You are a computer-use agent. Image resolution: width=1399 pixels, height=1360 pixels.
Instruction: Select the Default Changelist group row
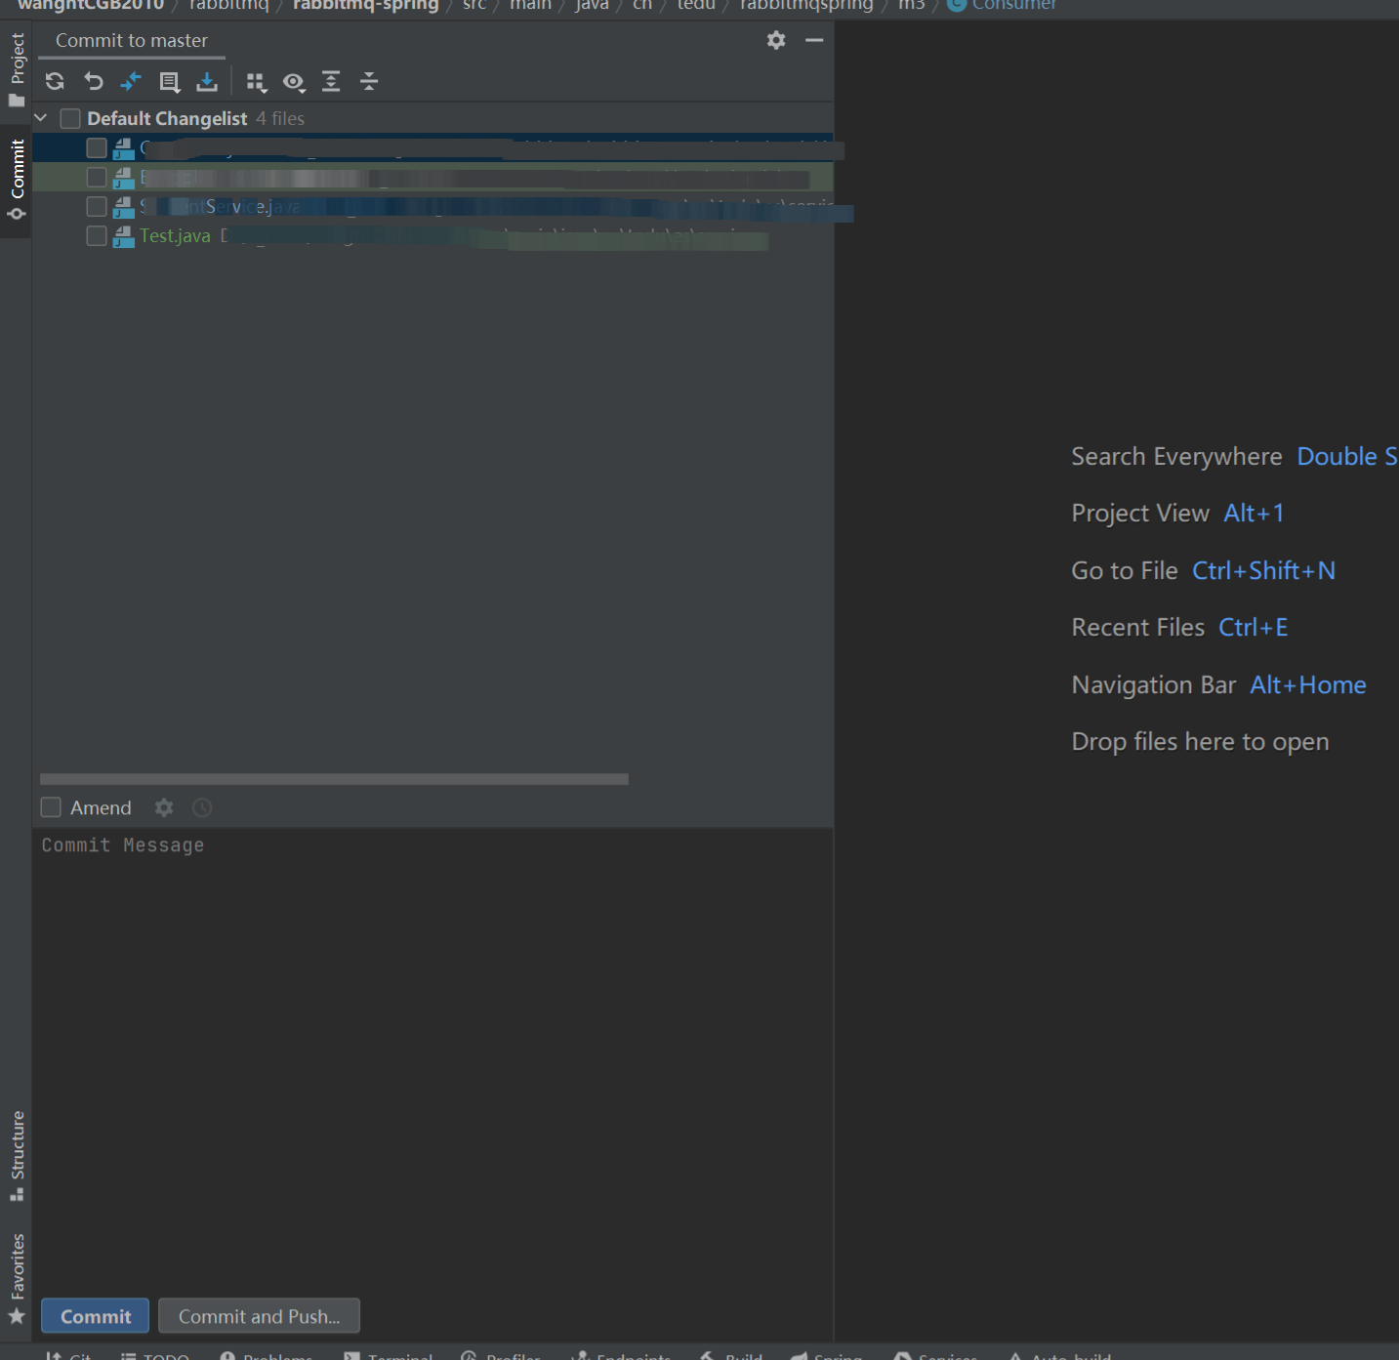coord(433,118)
